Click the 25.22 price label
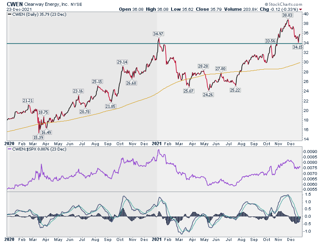This screenshot has height=243, width=324. click(x=235, y=90)
